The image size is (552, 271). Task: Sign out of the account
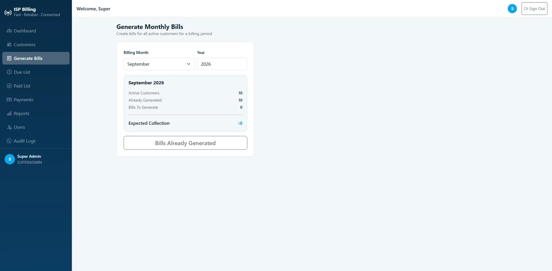click(534, 9)
